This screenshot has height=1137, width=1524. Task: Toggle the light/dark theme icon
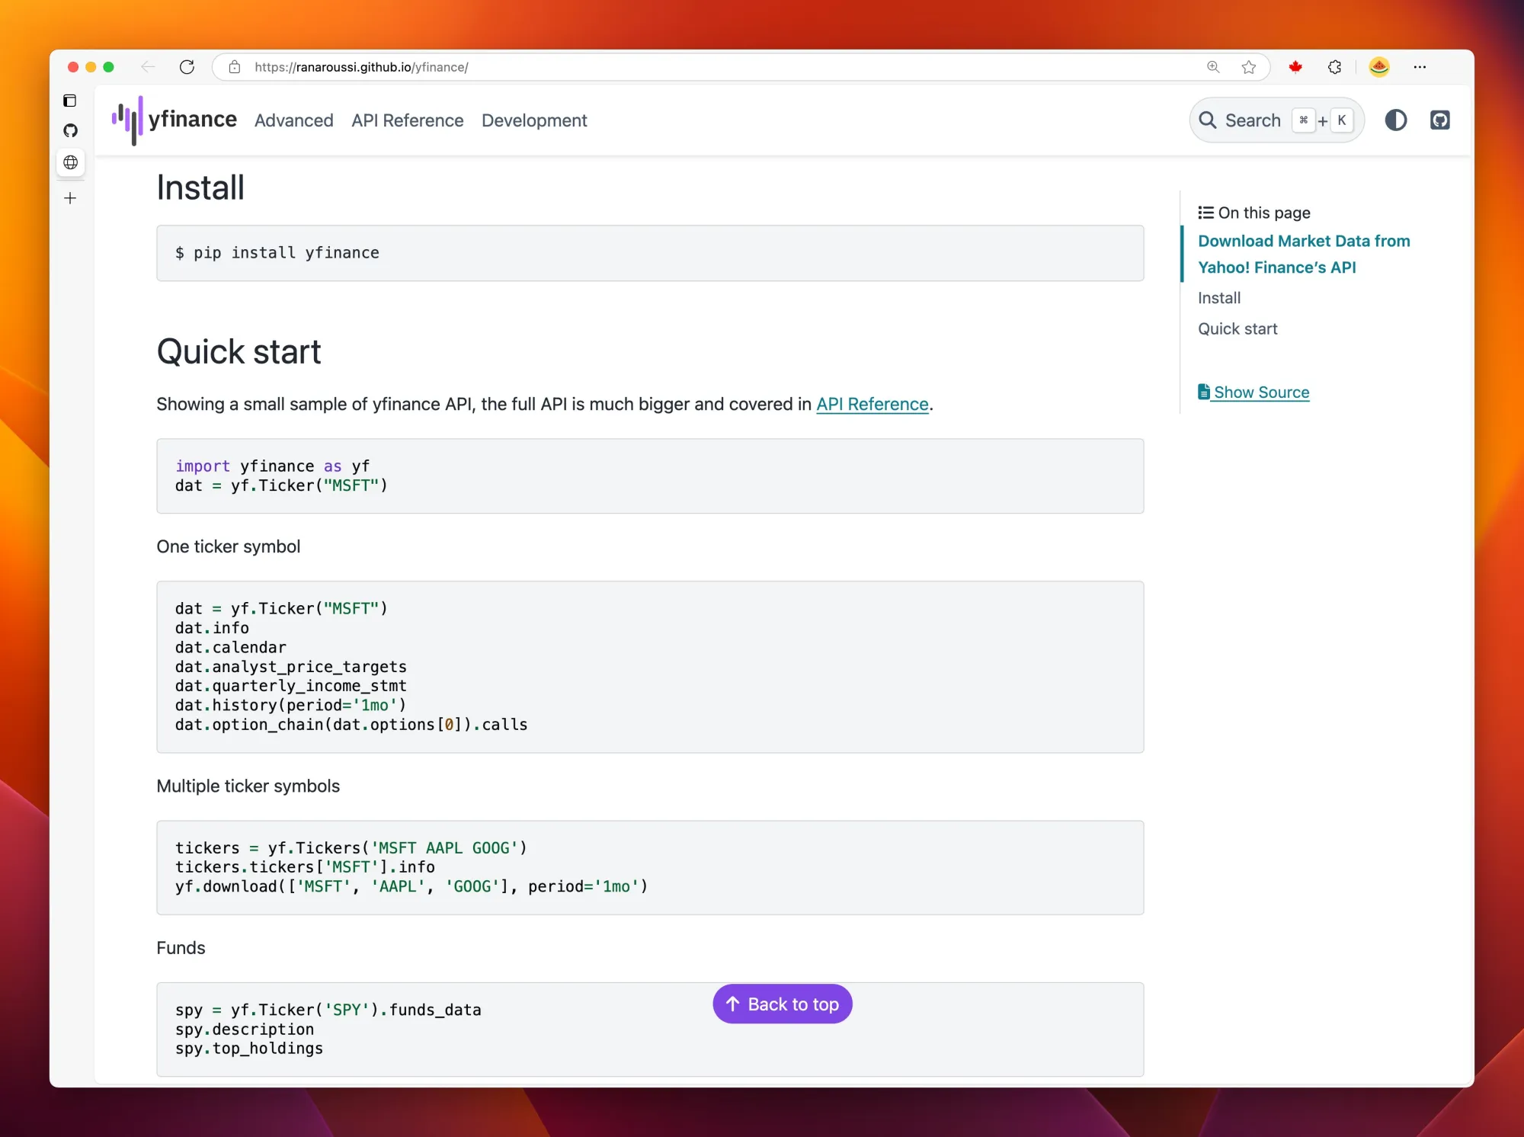pos(1395,120)
